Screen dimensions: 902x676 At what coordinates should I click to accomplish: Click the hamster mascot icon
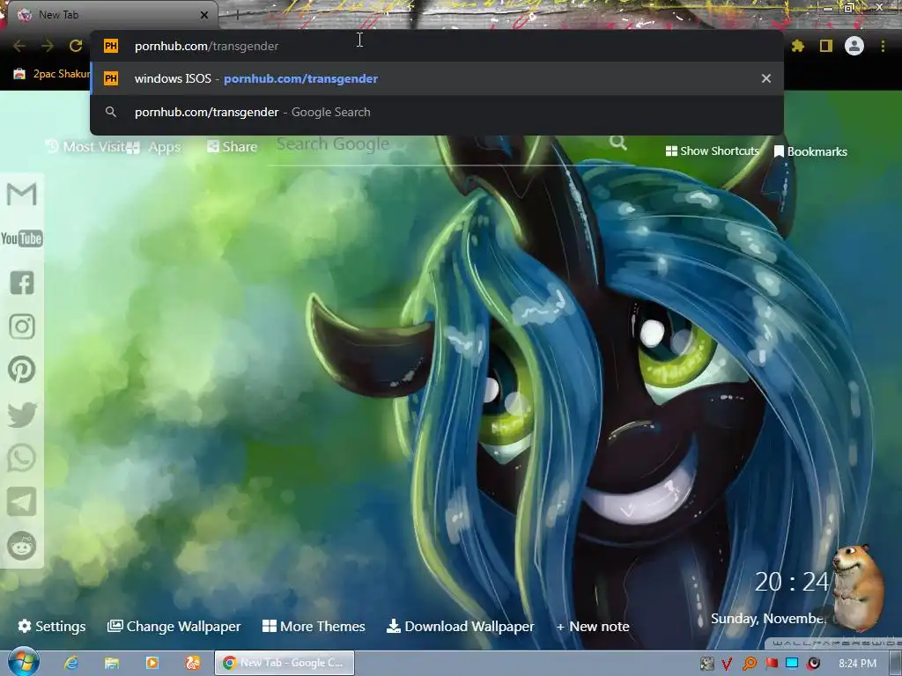[856, 586]
